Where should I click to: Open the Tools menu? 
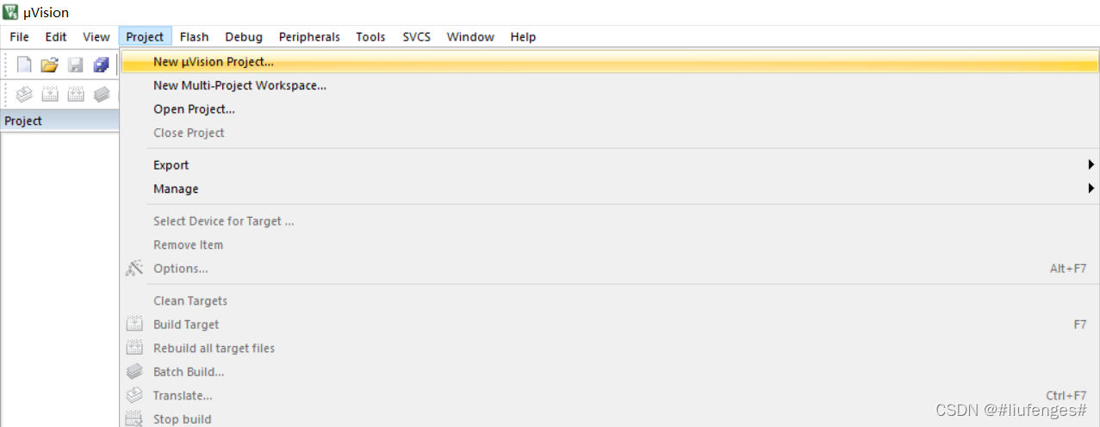(x=370, y=37)
